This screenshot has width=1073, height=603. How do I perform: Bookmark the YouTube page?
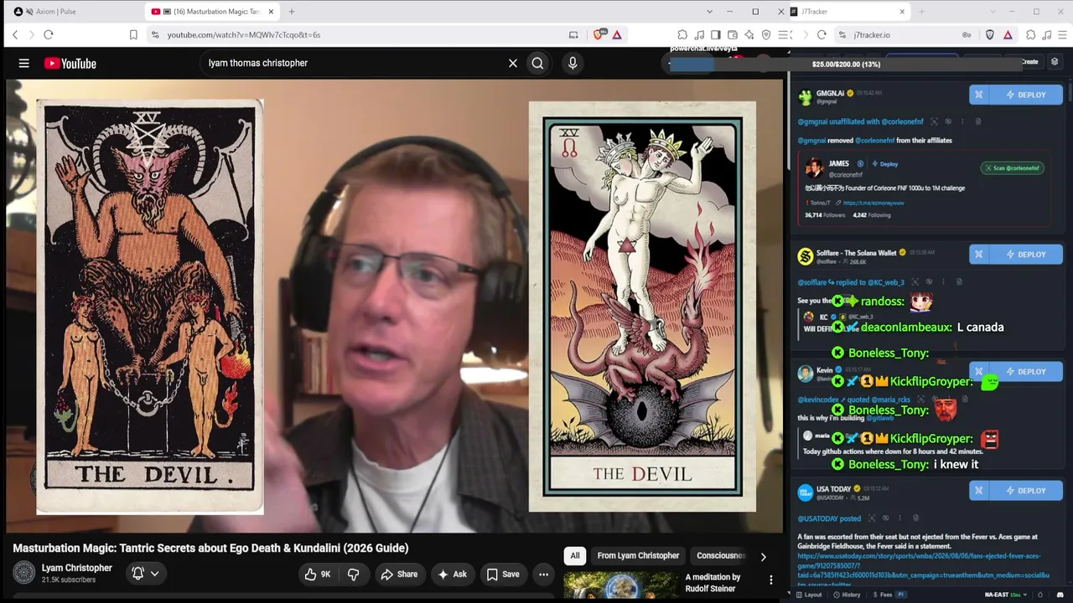point(133,34)
